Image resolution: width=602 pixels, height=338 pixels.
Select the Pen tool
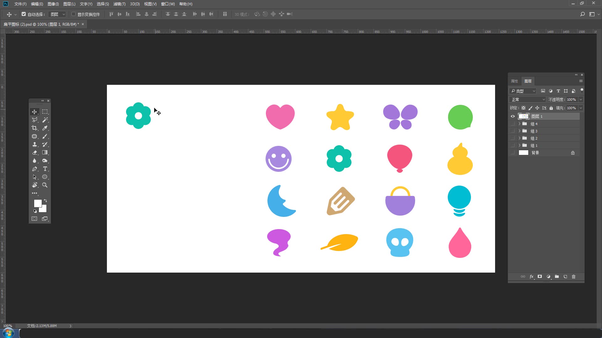[34, 169]
